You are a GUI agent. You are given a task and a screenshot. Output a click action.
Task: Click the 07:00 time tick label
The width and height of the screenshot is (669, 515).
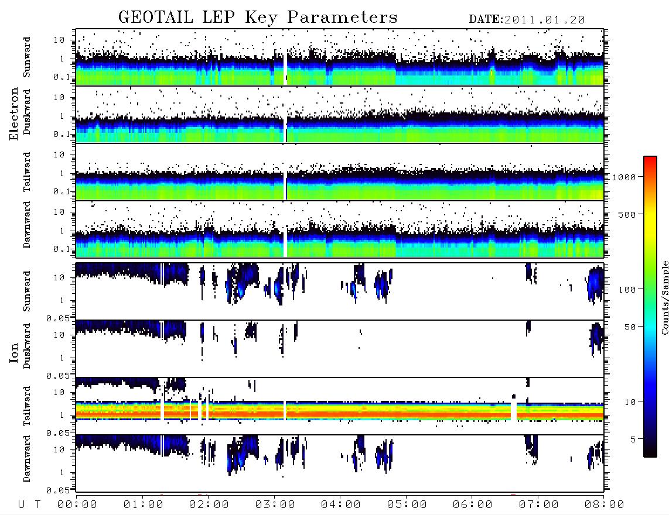tap(539, 505)
